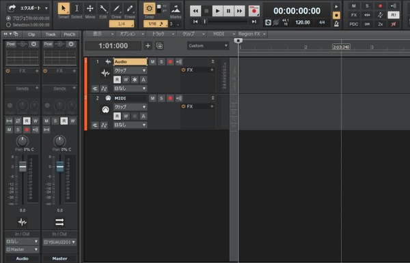Pause the transport
The width and height of the screenshot is (410, 263).
pos(228,11)
